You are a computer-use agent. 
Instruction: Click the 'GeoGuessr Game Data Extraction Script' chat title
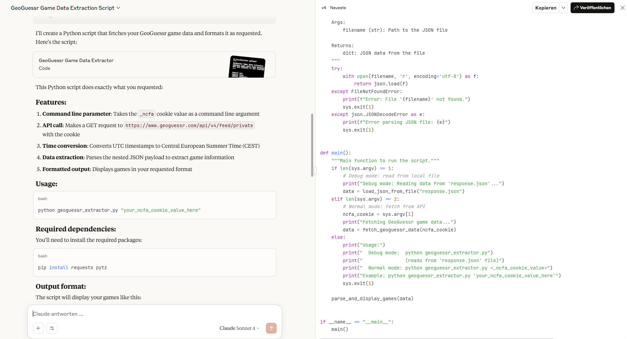[62, 8]
